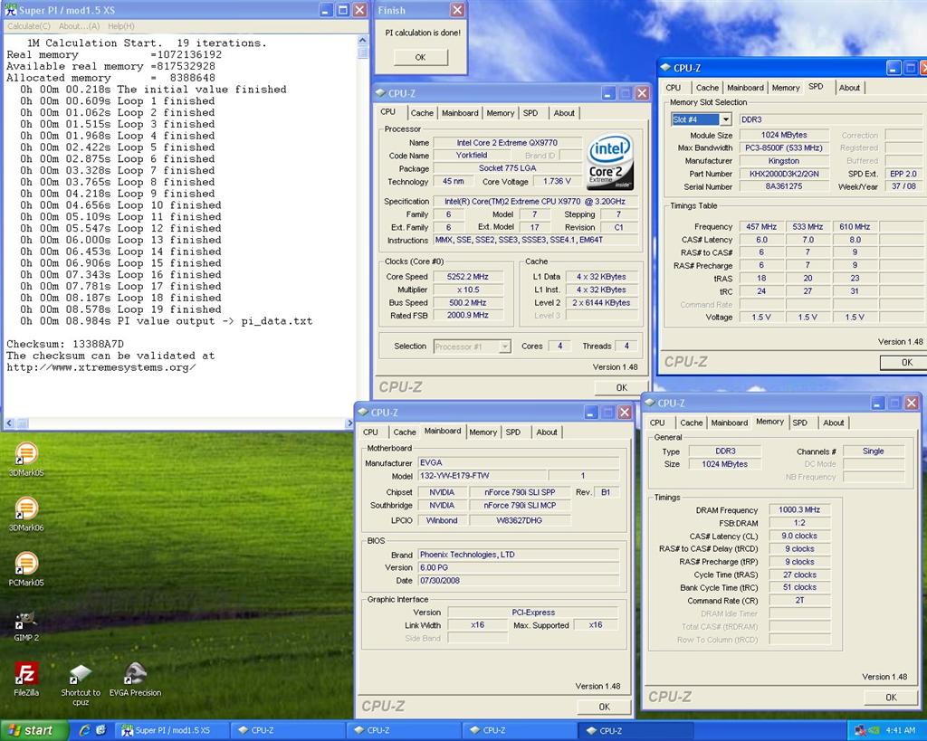Image resolution: width=927 pixels, height=741 pixels.
Task: Click the Rated FSB value 2000.9 MHz
Action: coord(468,316)
